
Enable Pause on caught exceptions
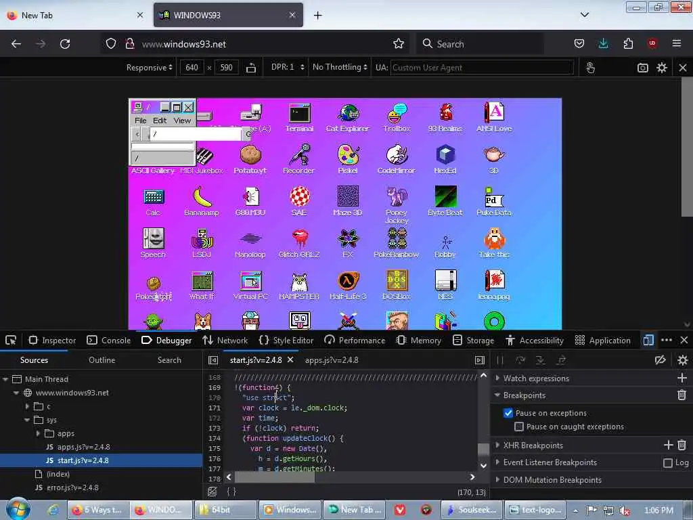(x=519, y=427)
